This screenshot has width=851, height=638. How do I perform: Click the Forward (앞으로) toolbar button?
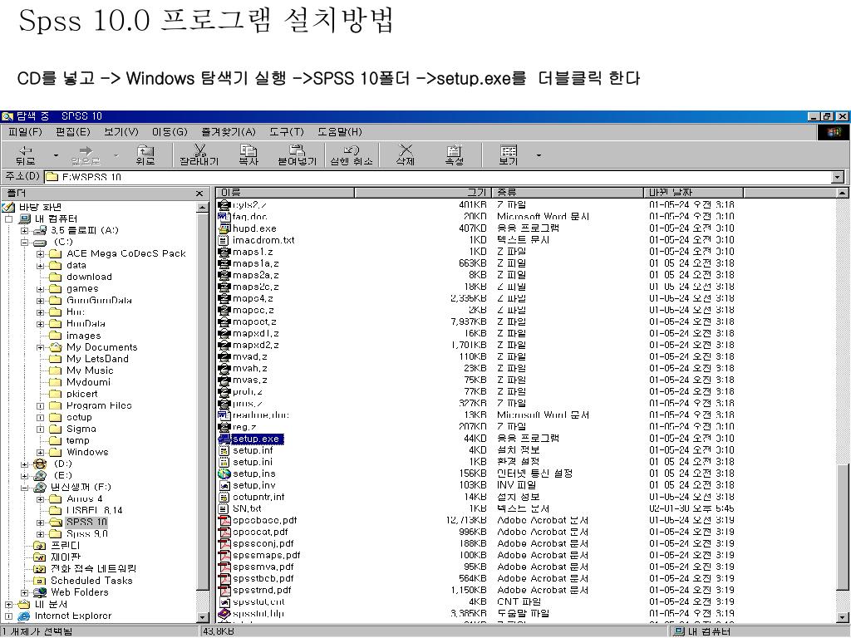86,155
